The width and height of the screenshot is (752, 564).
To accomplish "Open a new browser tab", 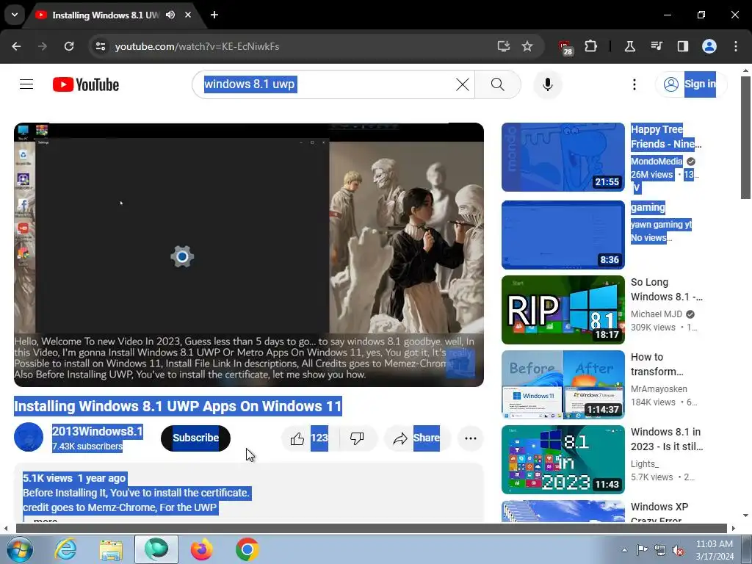I will (x=214, y=15).
